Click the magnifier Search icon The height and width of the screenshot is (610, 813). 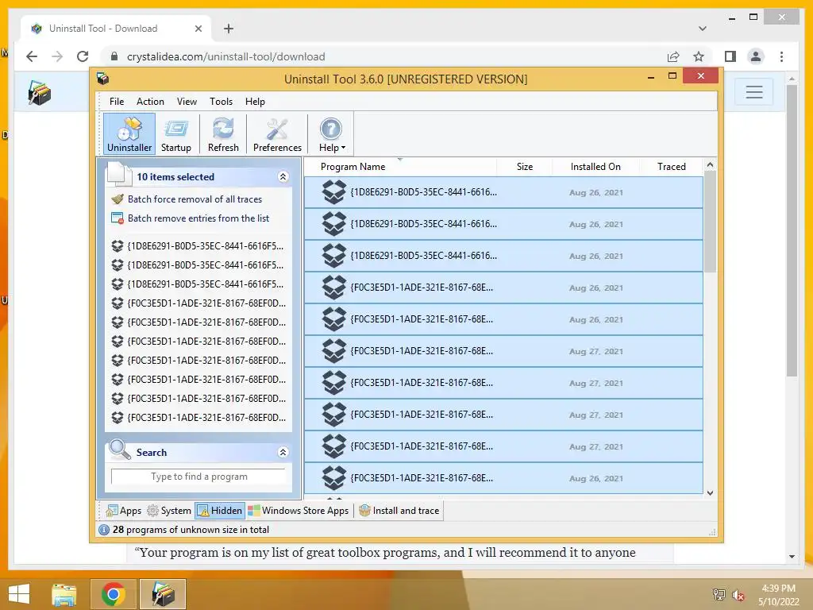point(120,450)
